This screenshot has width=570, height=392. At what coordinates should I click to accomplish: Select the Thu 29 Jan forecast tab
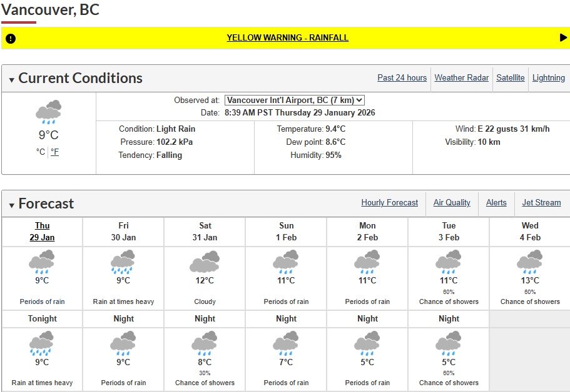point(42,232)
